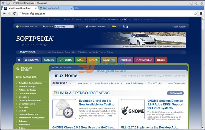Click the Softpedia logo
This screenshot has height=130, width=205.
35,38
